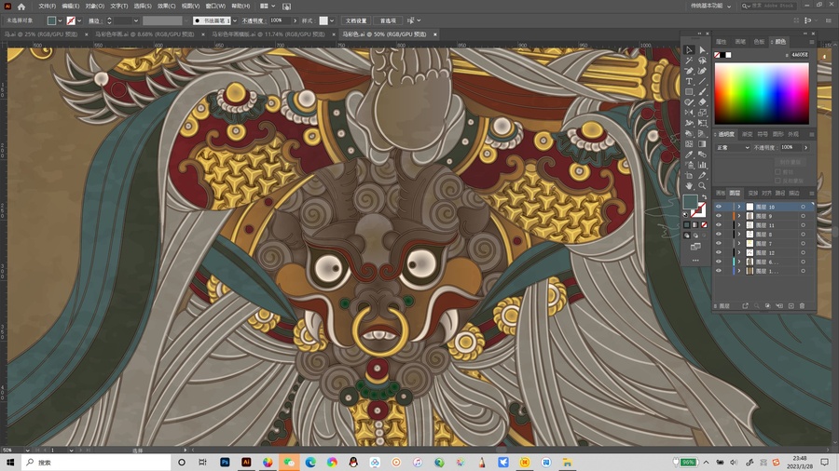Select the Magic Wand tool
839x471 pixels.
[x=689, y=61]
